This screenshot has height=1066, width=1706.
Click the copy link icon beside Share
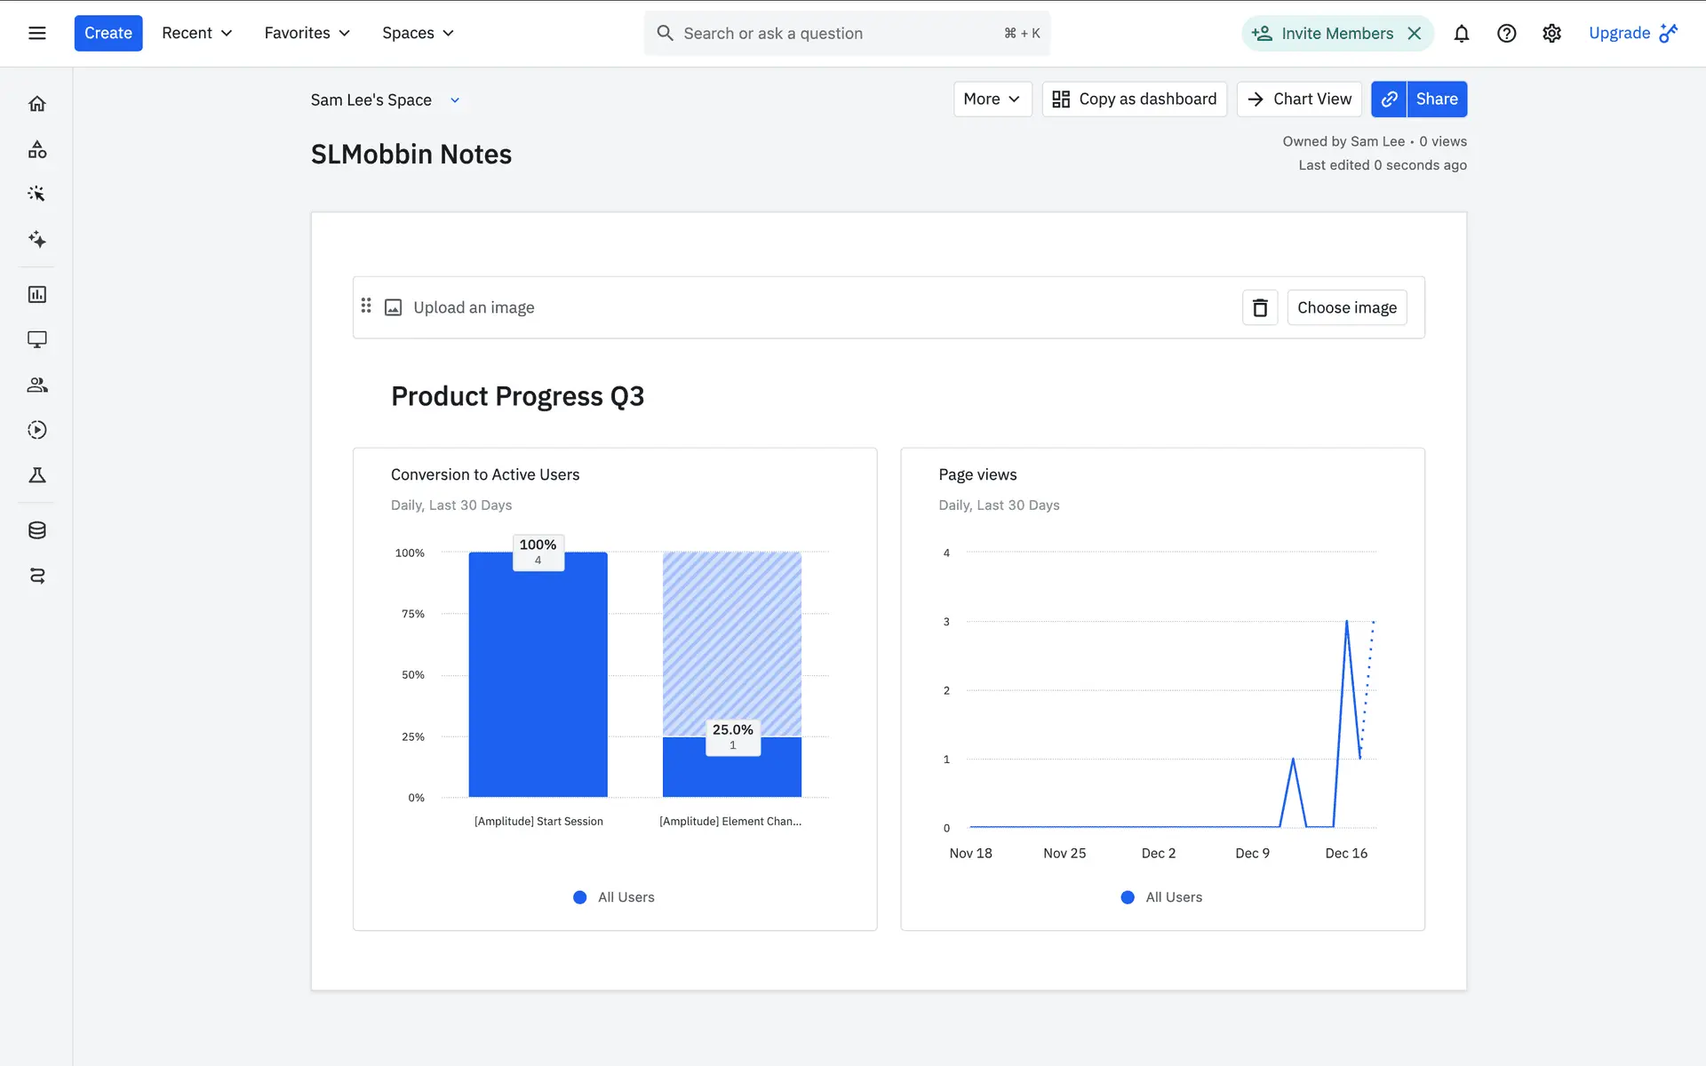1389,99
